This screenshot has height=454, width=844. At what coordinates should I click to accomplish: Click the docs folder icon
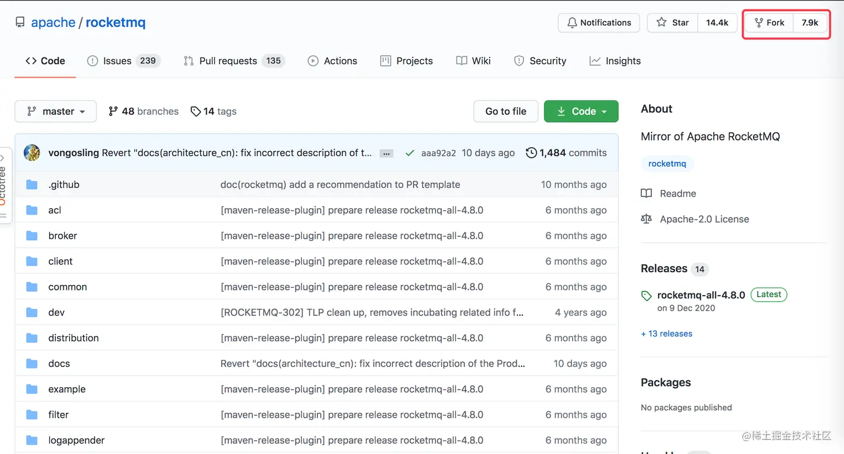[x=32, y=364]
